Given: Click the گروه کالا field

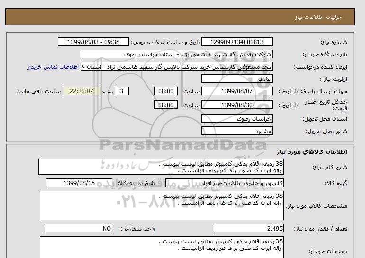Looking at the screenshot, I should pyautogui.click(x=224, y=183).
